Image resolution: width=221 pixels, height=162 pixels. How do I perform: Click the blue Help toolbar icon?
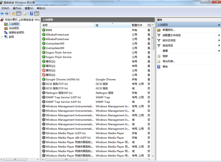(32, 14)
